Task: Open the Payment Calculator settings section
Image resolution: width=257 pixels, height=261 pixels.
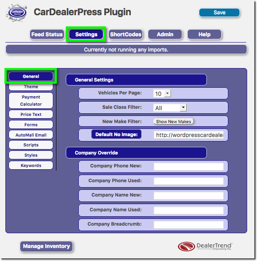Action: pyautogui.click(x=31, y=101)
